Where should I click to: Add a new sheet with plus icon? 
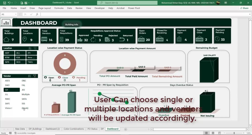pyautogui.click(x=126, y=129)
